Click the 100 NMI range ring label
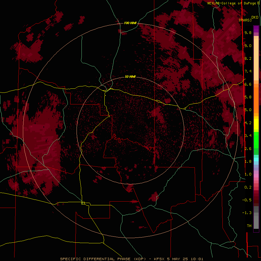 [130, 23]
